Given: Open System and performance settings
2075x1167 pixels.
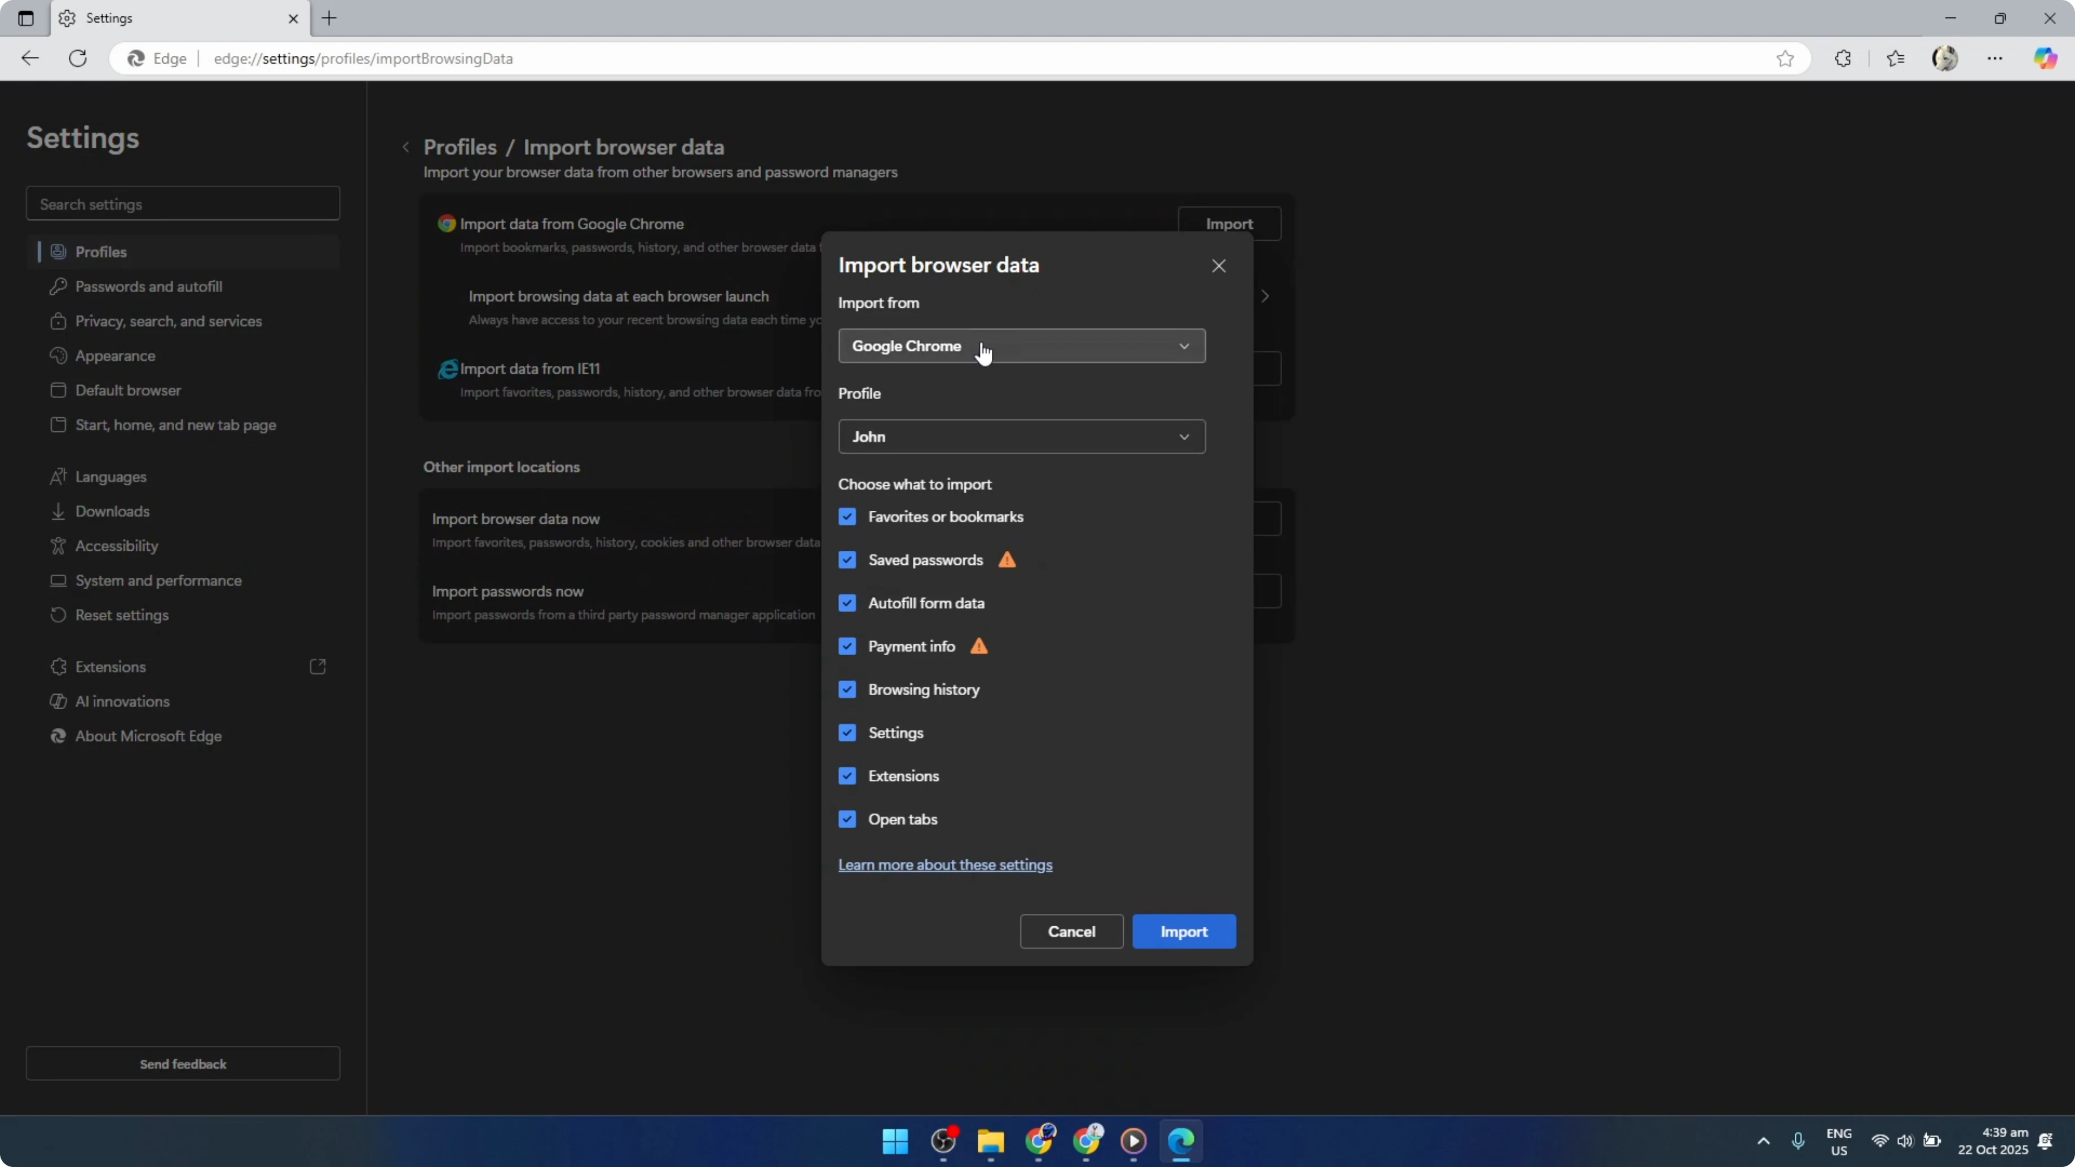Looking at the screenshot, I should 184,581.
